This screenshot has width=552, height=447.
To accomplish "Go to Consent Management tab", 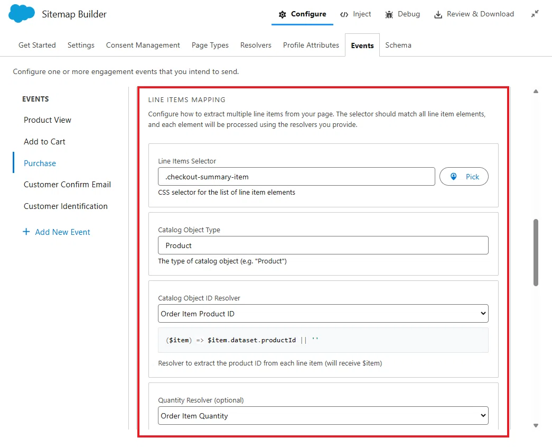I will point(143,45).
